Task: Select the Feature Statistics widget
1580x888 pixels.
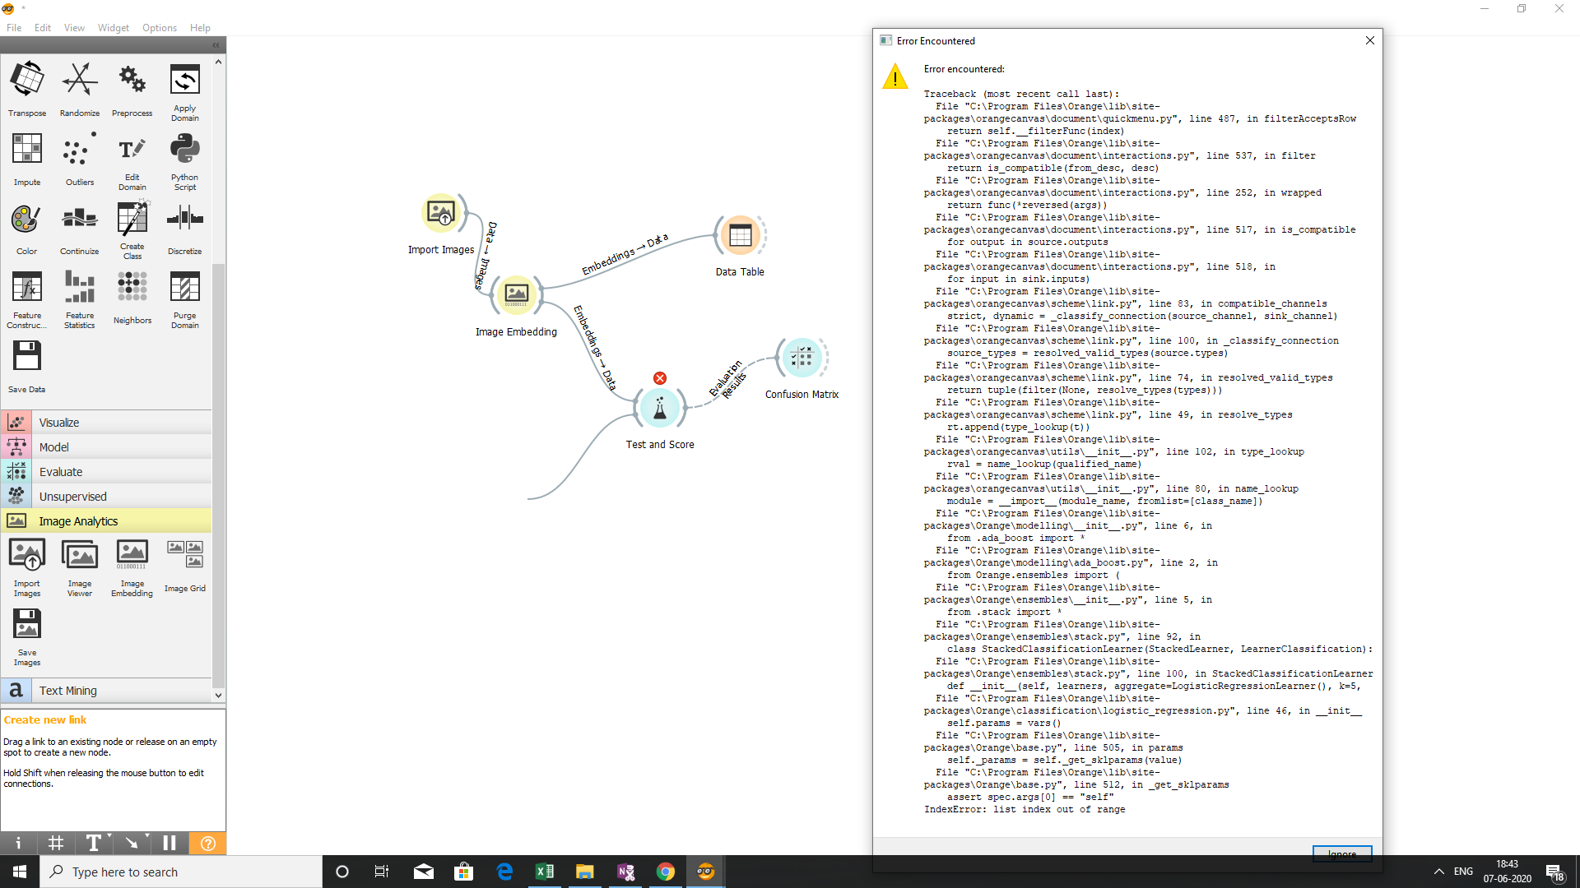Action: tap(78, 296)
